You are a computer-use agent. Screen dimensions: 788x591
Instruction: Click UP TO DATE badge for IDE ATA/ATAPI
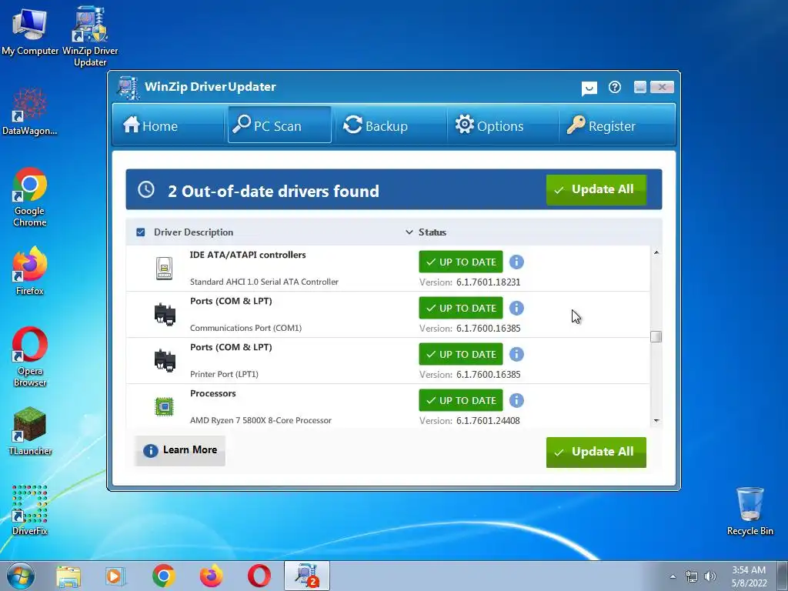click(461, 262)
